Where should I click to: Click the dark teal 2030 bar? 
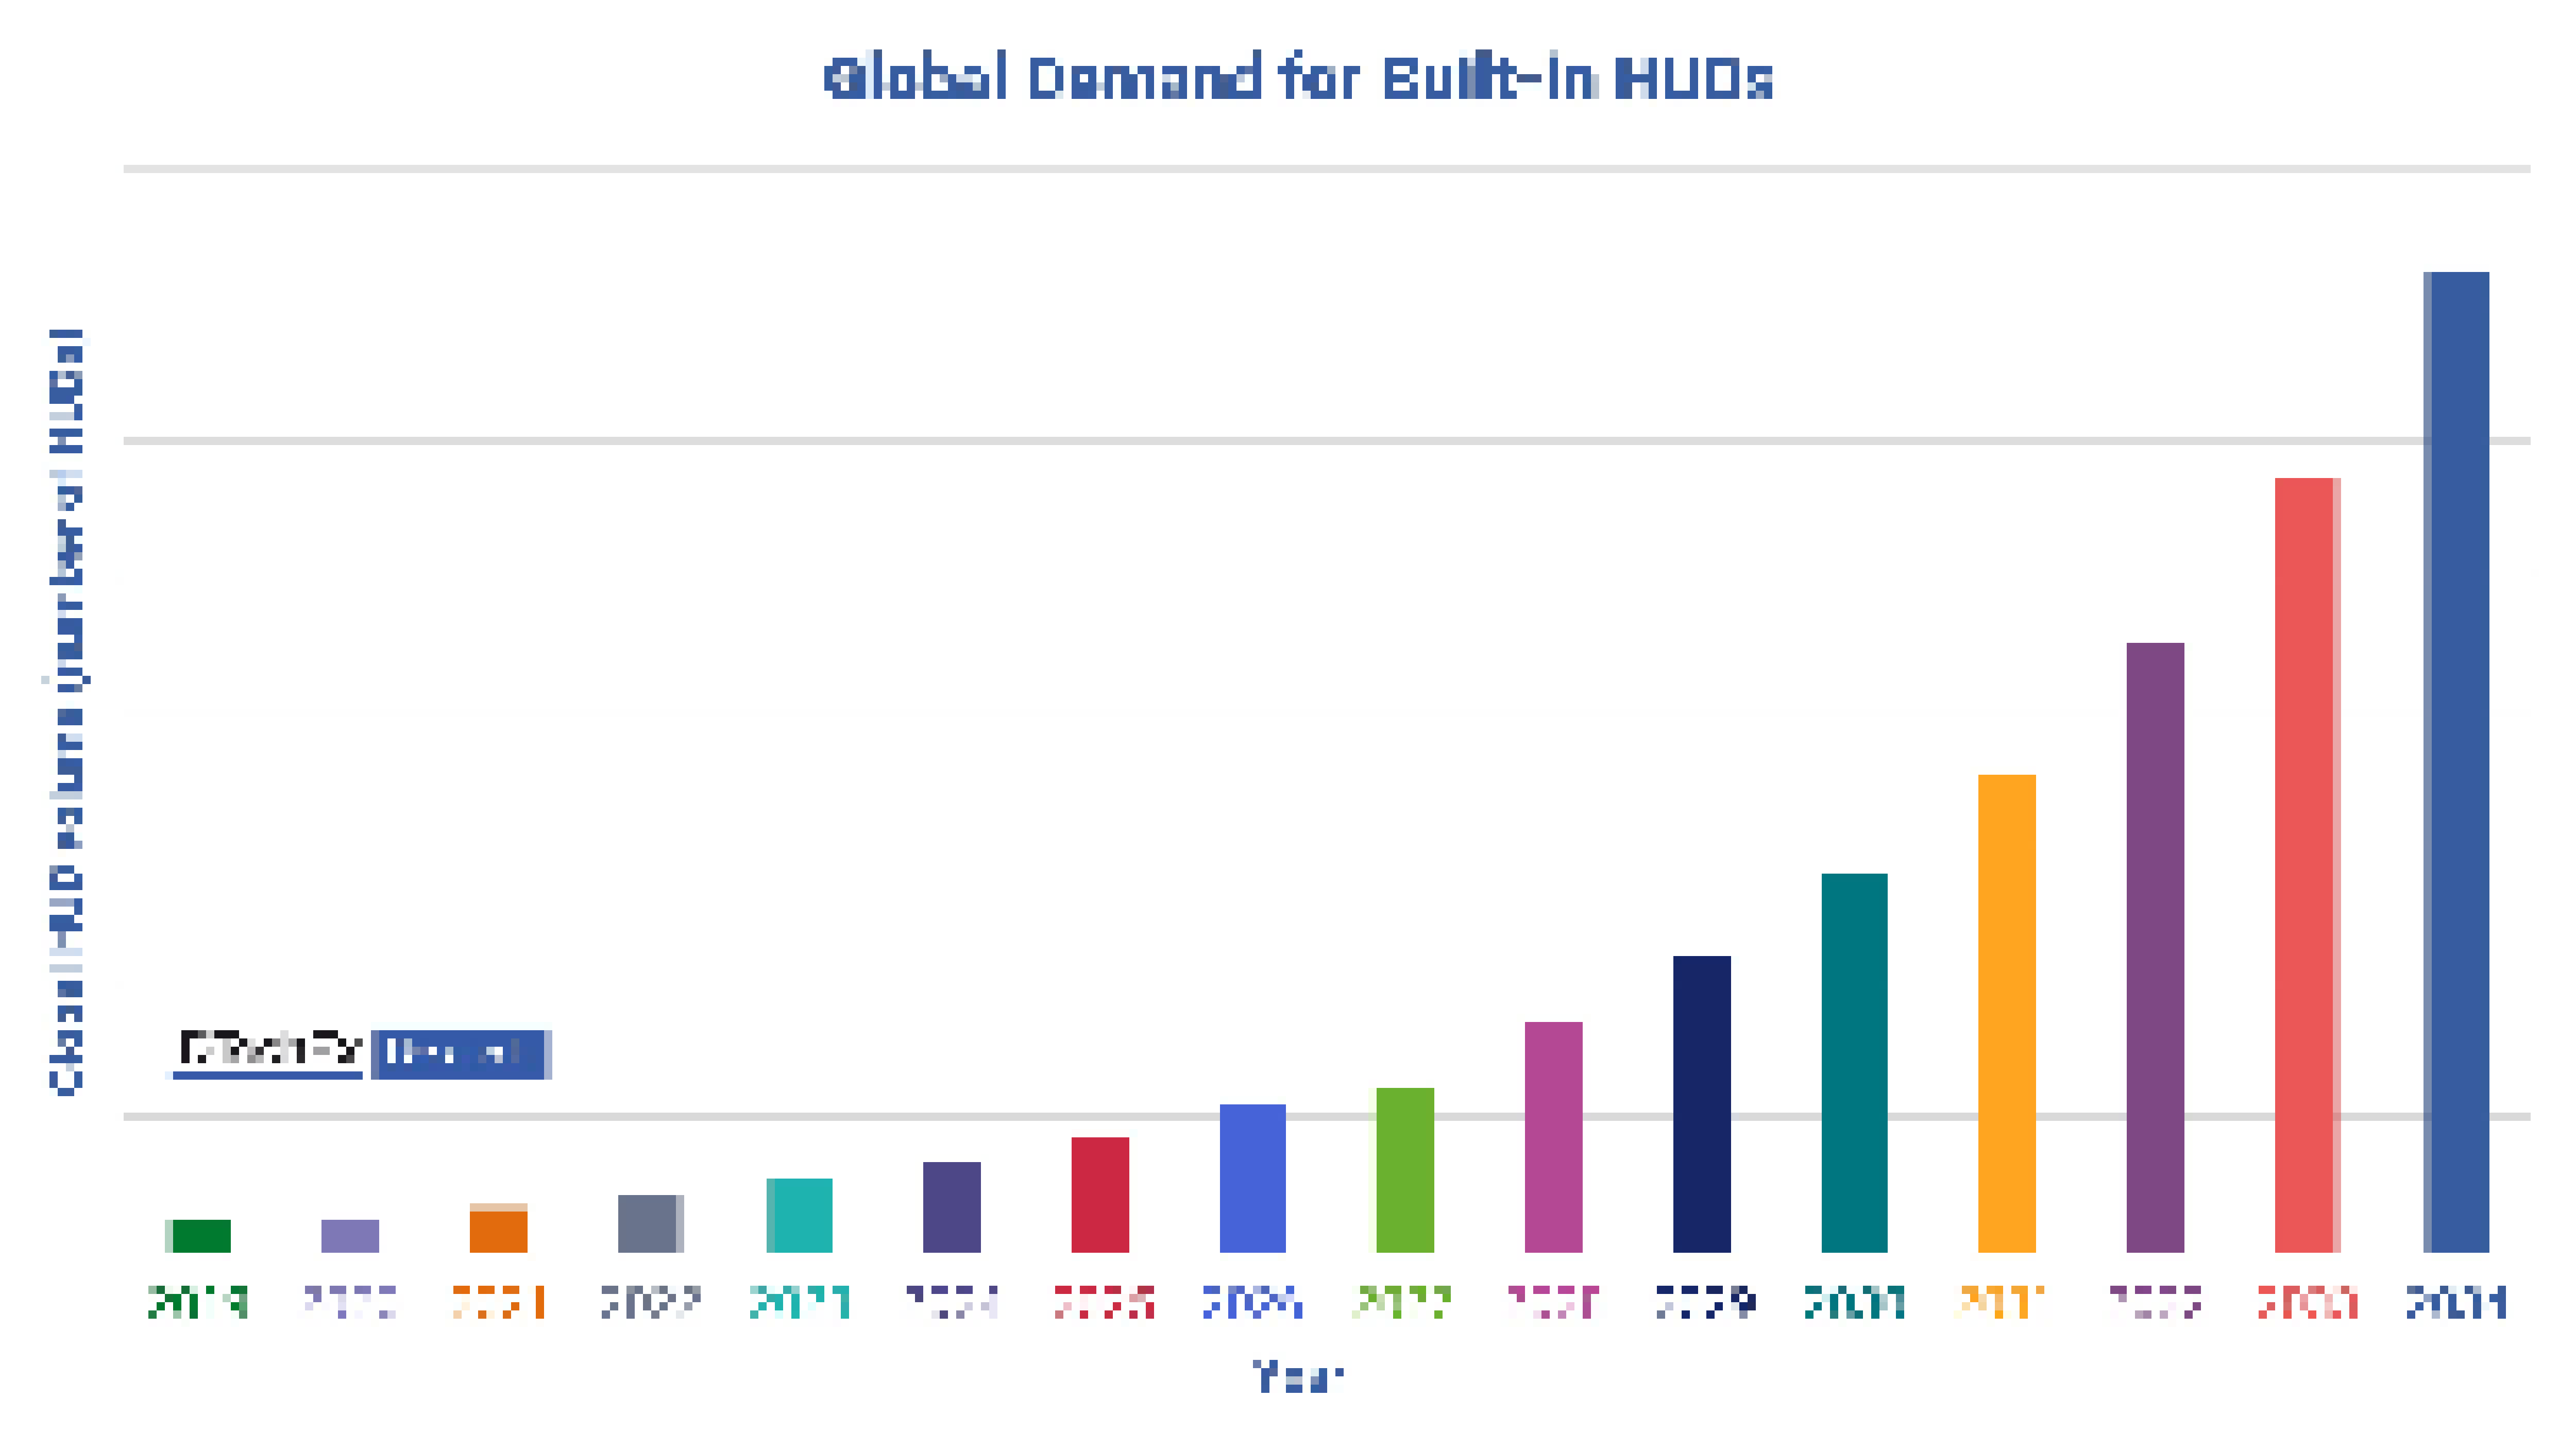click(x=1854, y=1062)
